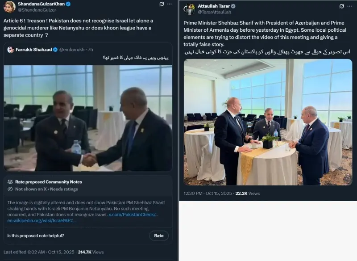This screenshot has width=357, height=261.
Task: Click ShandanaGulzarKhan's profile avatar
Action: click(x=9, y=6)
